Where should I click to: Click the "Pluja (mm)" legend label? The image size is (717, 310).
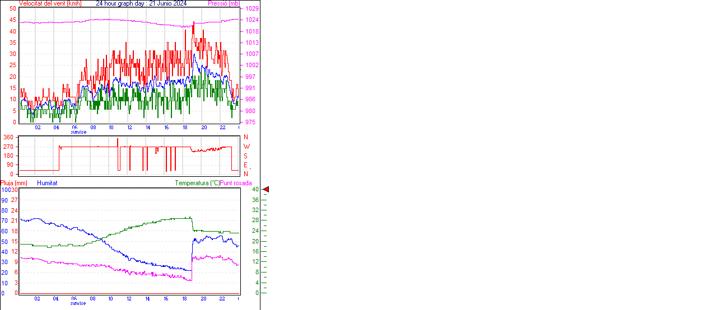click(x=14, y=183)
